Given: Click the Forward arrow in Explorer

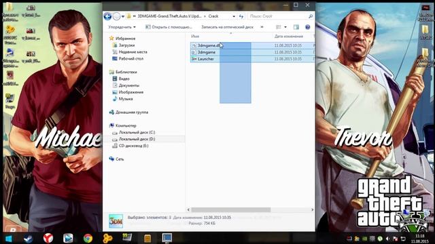Looking at the screenshot, I should point(116,16).
